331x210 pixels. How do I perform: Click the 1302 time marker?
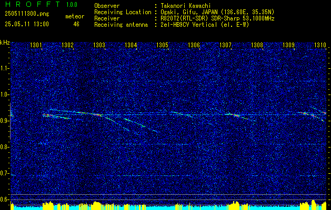tap(67, 45)
